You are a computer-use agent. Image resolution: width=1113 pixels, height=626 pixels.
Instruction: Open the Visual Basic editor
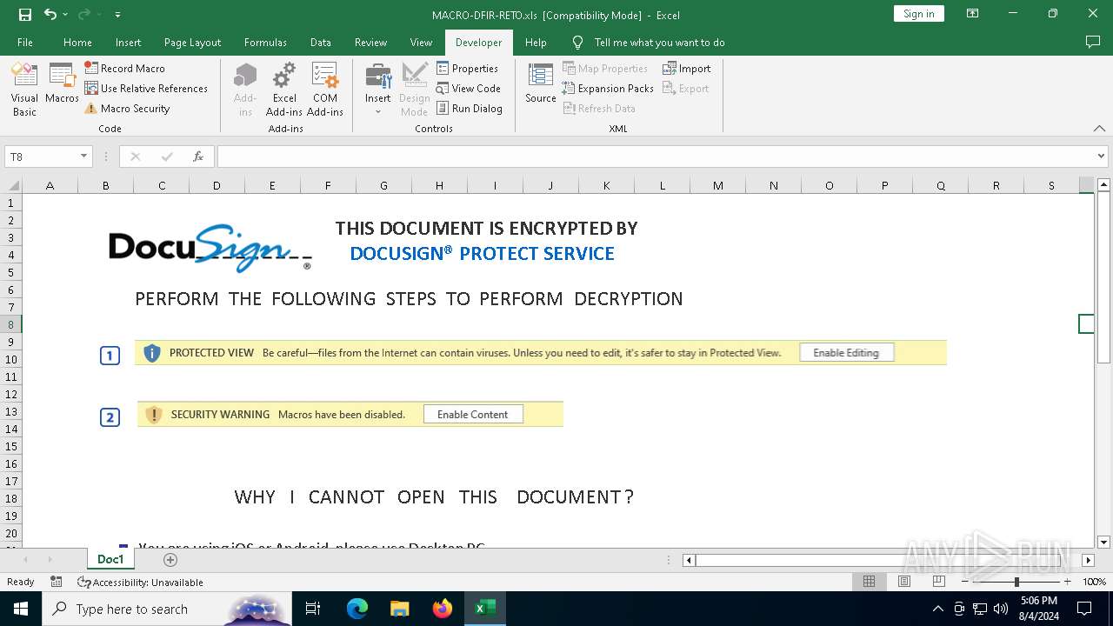(24, 90)
